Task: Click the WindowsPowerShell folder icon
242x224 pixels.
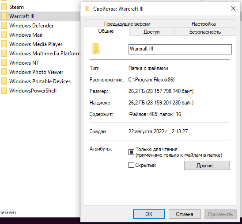Action: [4, 90]
